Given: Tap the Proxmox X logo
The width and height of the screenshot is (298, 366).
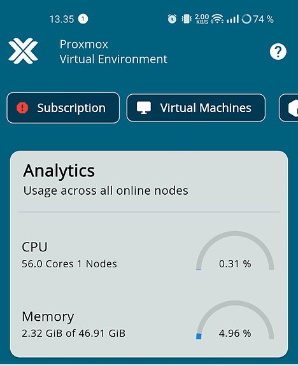Looking at the screenshot, I should (x=23, y=51).
